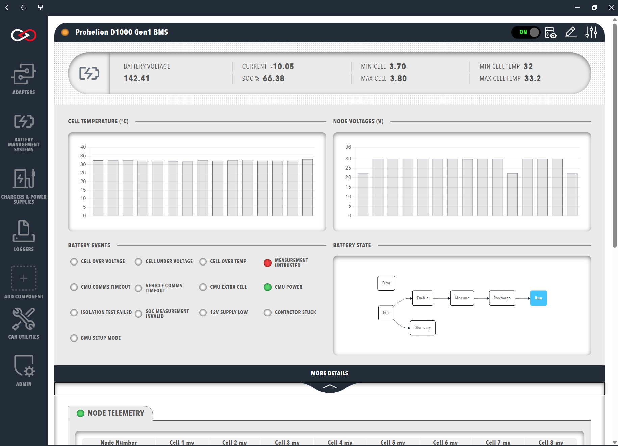The width and height of the screenshot is (618, 446).
Task: Click the Add Component icon
Action: point(24,278)
